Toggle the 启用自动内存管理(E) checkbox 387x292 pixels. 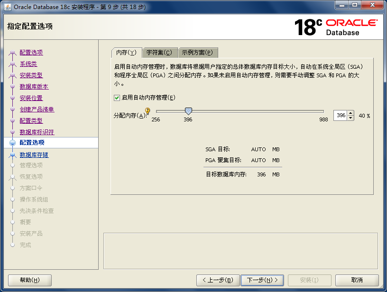click(x=117, y=98)
